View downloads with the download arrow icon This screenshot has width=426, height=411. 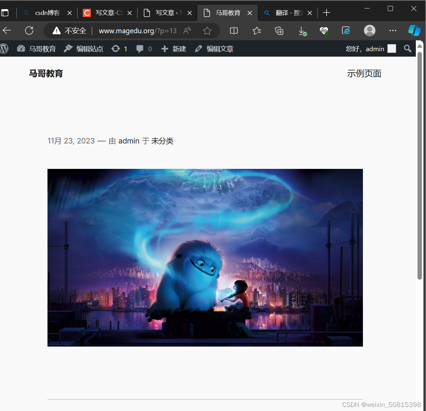coord(302,31)
